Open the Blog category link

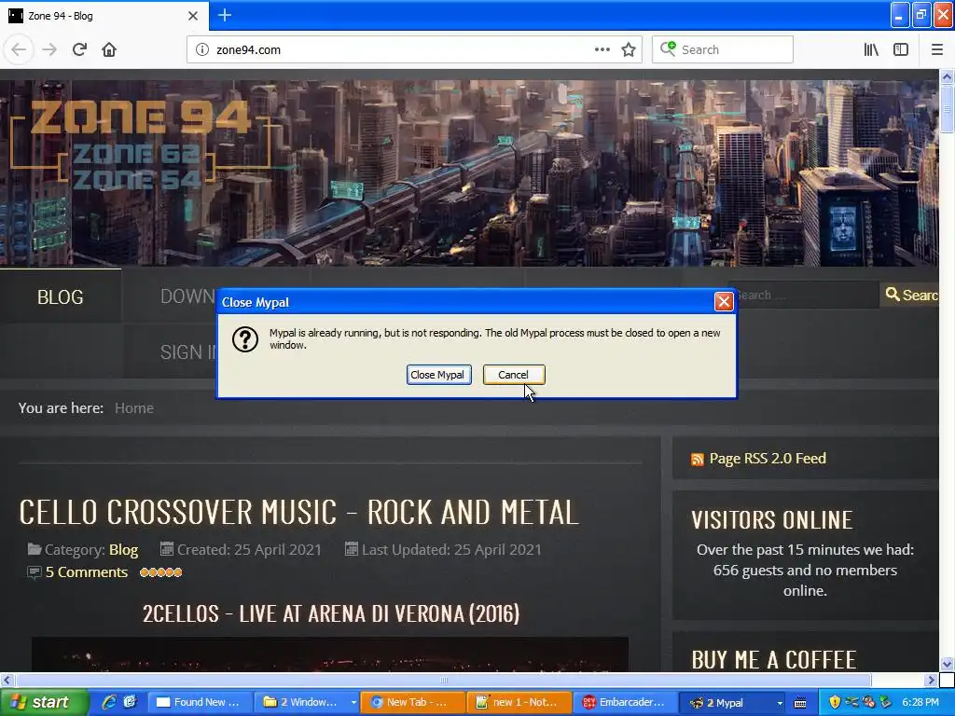[x=124, y=550]
